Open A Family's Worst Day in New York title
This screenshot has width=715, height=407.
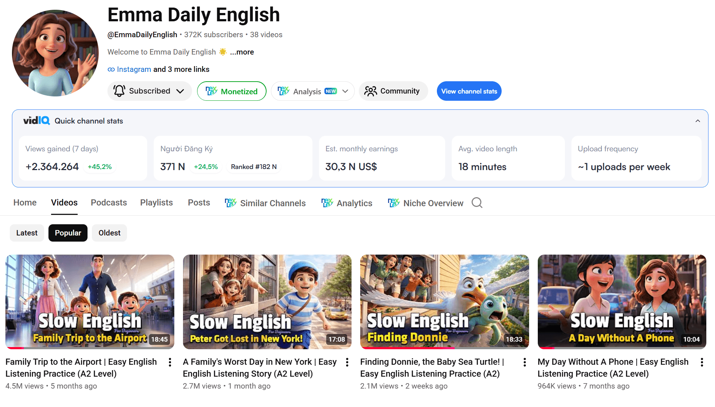point(260,368)
